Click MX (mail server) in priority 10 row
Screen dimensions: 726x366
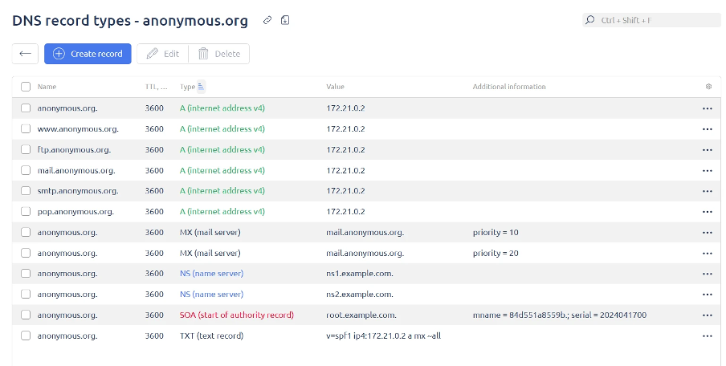[210, 232]
